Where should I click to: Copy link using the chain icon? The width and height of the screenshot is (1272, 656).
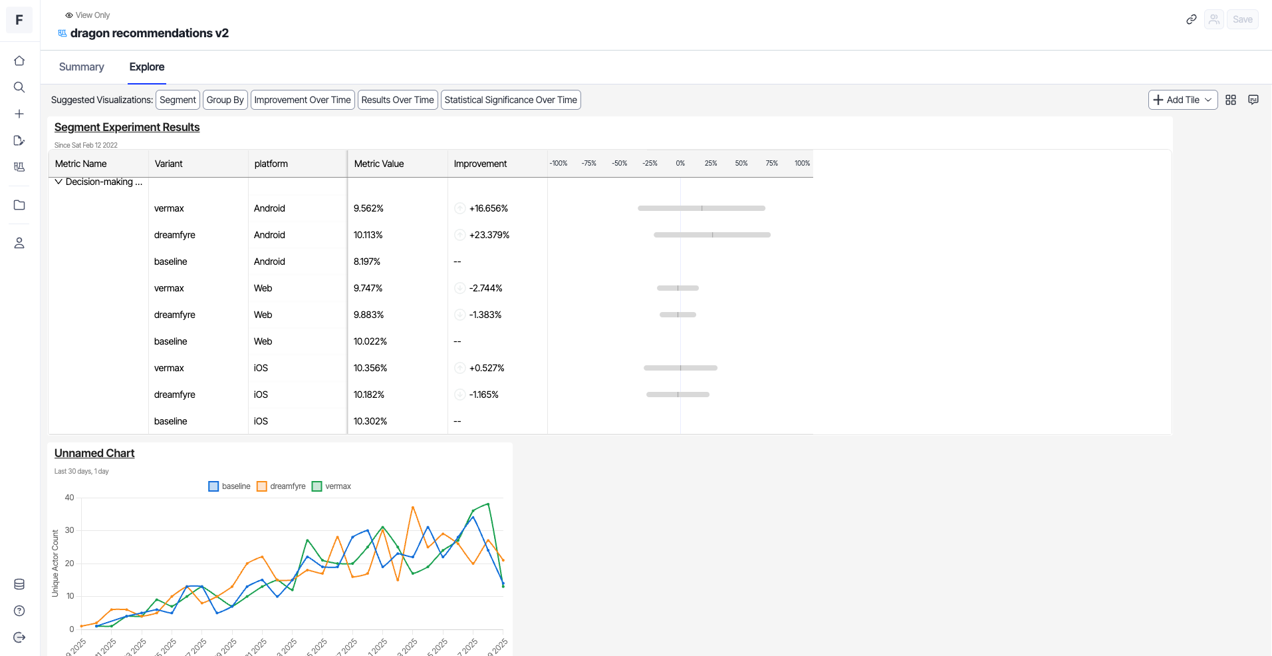tap(1191, 19)
